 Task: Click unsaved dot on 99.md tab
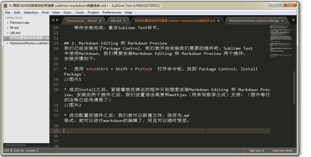coord(100,21)
